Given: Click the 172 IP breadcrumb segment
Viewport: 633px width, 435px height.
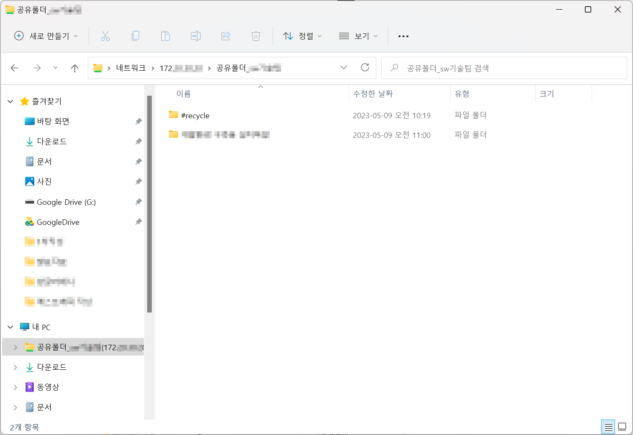Looking at the screenshot, I should tap(181, 68).
